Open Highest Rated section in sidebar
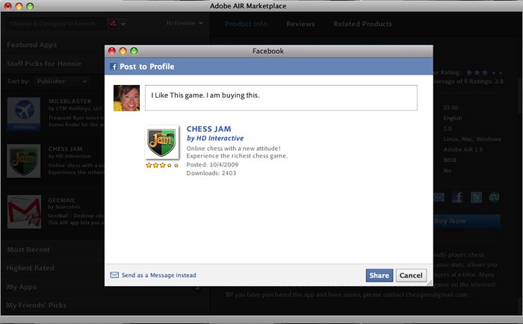 pos(31,268)
